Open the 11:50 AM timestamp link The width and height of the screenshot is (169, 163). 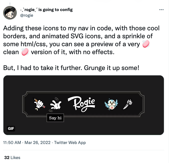point(12,143)
